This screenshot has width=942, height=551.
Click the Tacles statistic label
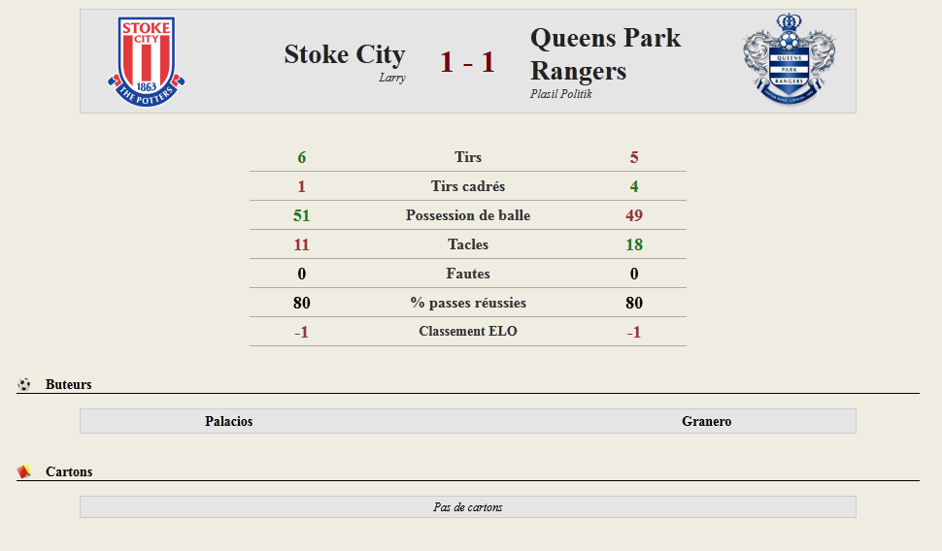click(x=468, y=244)
